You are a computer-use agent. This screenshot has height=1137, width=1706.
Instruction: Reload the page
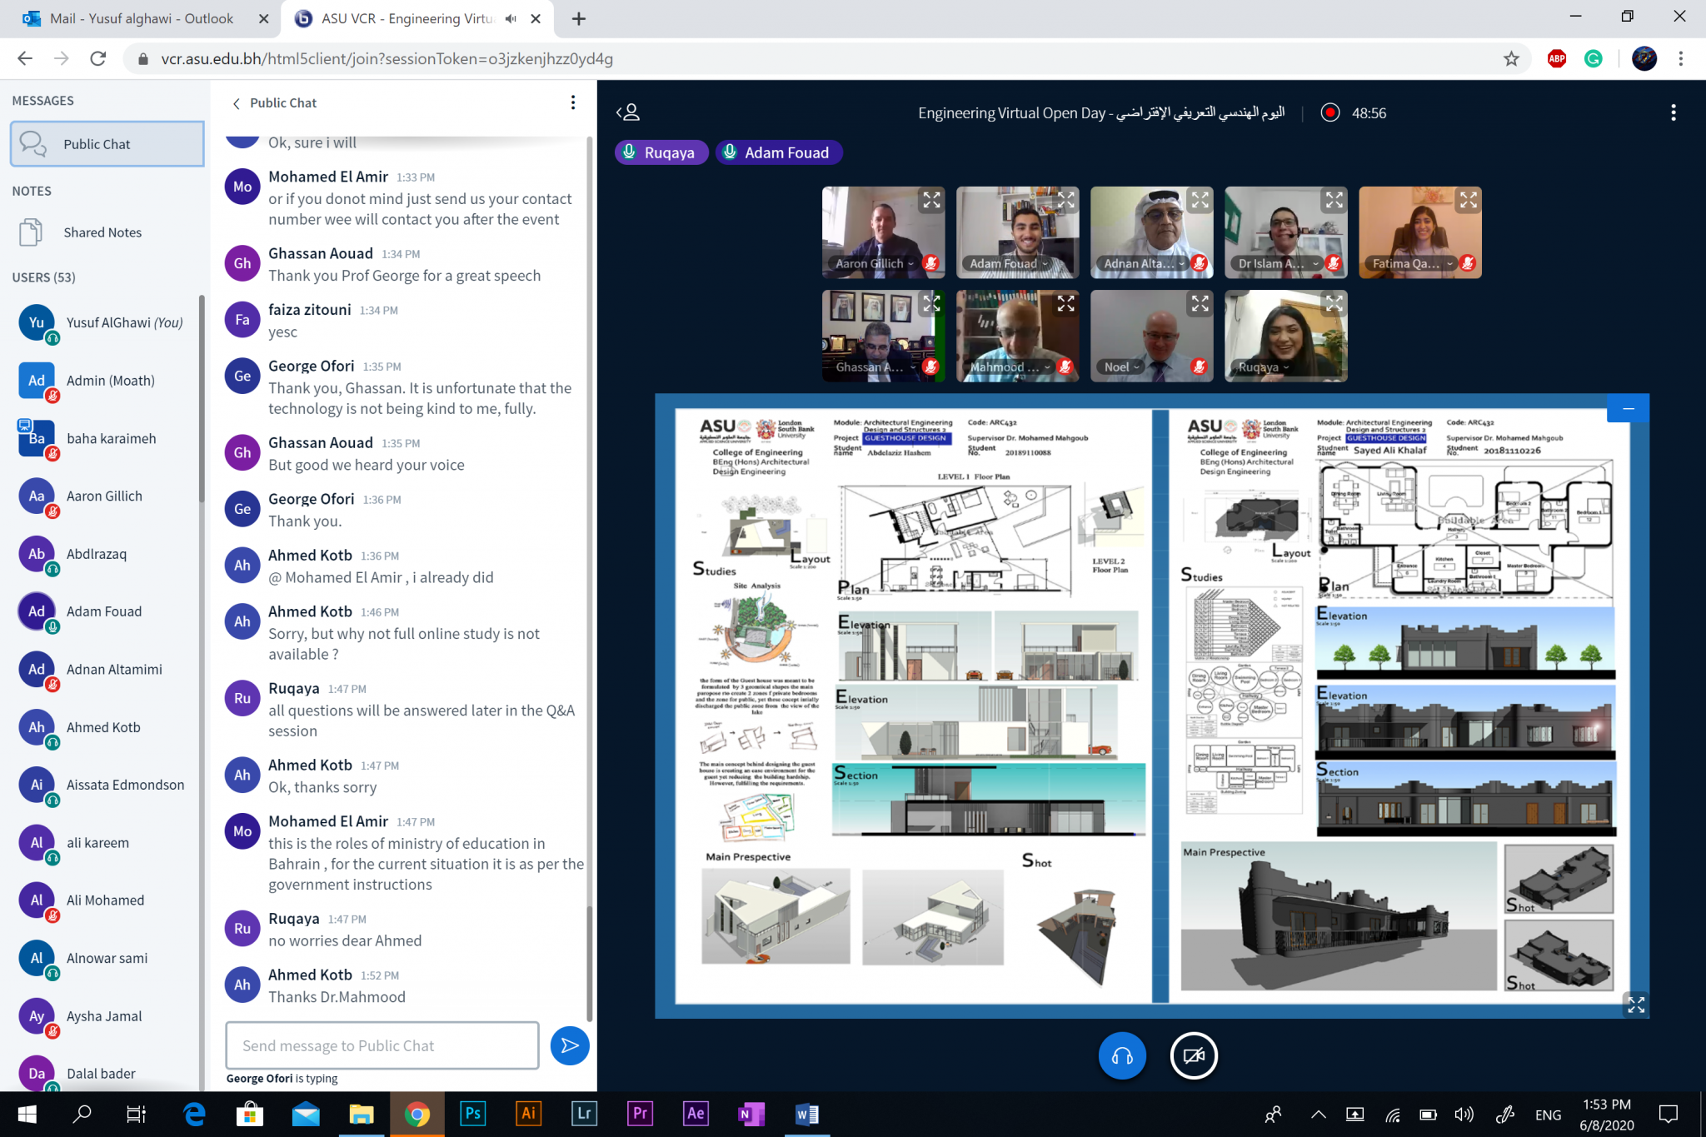[98, 58]
